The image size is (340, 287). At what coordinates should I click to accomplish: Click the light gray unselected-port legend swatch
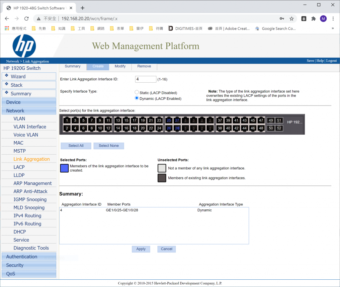pyautogui.click(x=162, y=168)
